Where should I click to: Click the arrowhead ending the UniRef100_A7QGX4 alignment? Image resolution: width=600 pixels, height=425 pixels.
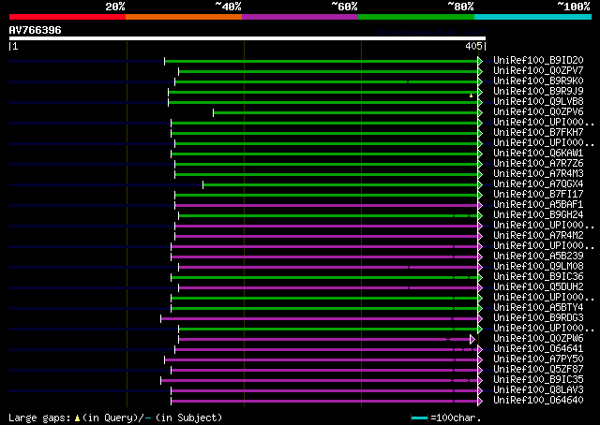click(x=480, y=185)
